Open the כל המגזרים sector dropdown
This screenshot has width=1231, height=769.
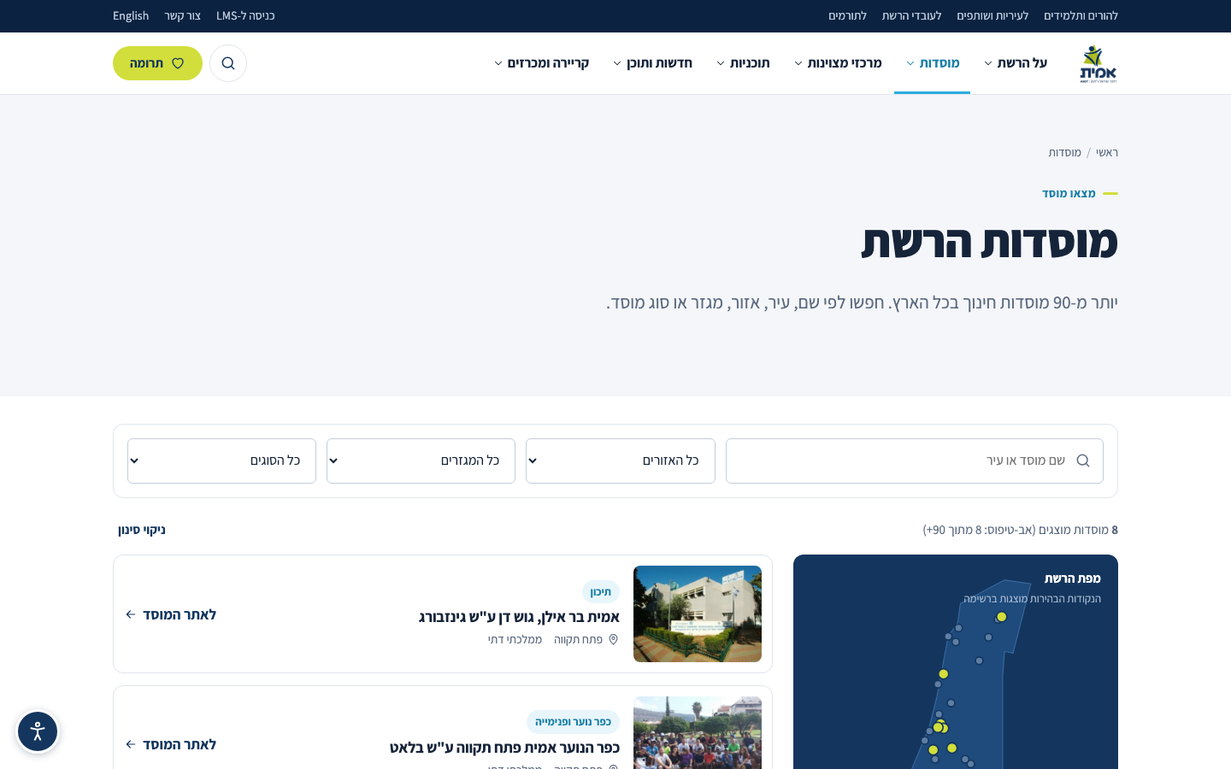click(421, 461)
